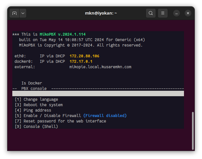The image size is (202, 159).
Task: Select '[9] Console (Shell)' line
Action: point(36,126)
